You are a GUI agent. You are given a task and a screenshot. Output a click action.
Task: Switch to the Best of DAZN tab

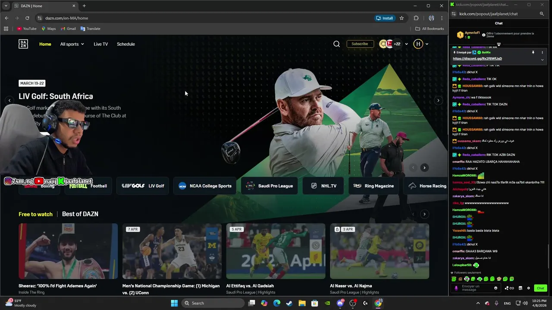pyautogui.click(x=80, y=214)
